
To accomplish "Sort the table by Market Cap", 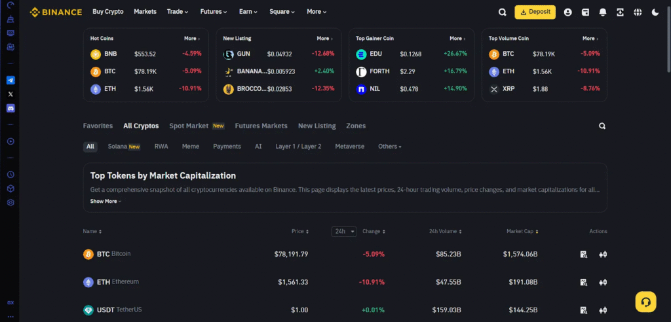I will pos(524,231).
